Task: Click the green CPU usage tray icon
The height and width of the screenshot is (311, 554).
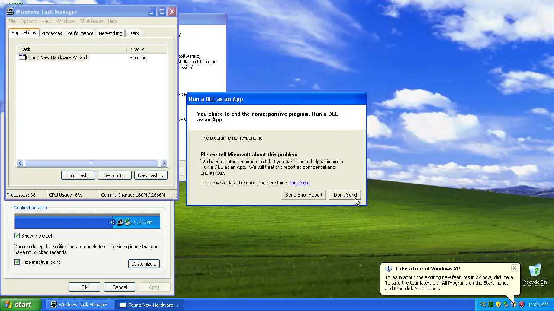Action: point(491,305)
